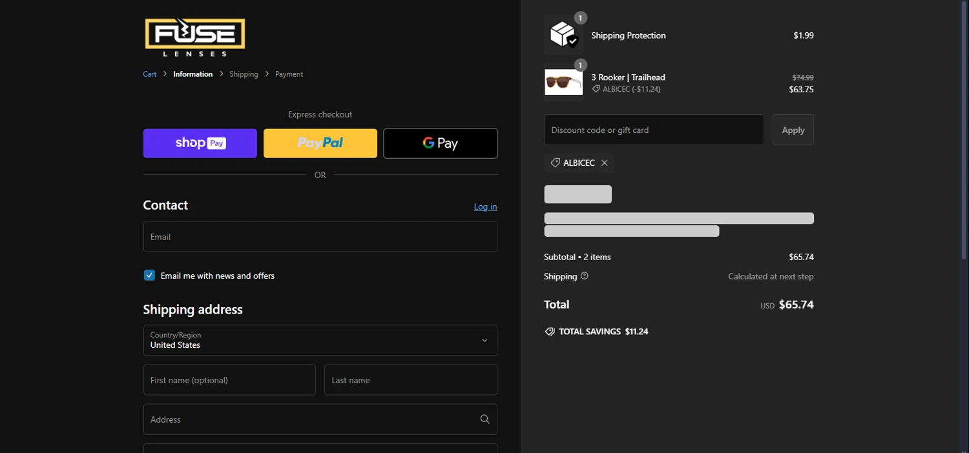The image size is (969, 453).
Task: Choose PayPal express checkout
Action: pyautogui.click(x=320, y=143)
